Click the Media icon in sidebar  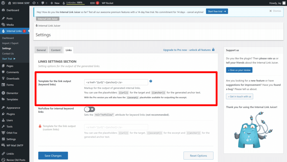tap(3, 25)
